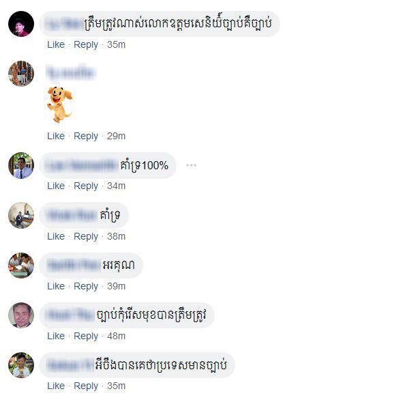Like the comment posted 39m ago
The width and height of the screenshot is (403, 400).
tap(56, 286)
